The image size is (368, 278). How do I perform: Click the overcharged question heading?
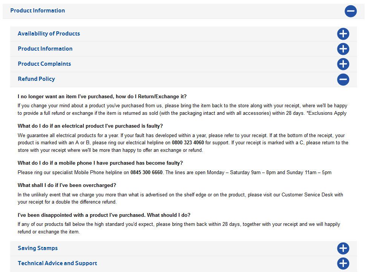tap(67, 185)
